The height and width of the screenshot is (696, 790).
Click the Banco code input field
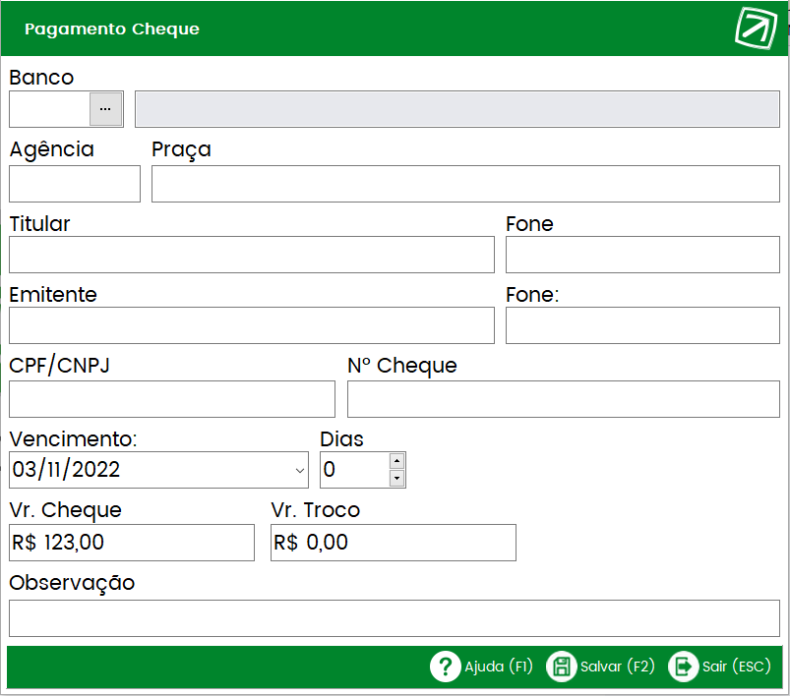(x=50, y=109)
